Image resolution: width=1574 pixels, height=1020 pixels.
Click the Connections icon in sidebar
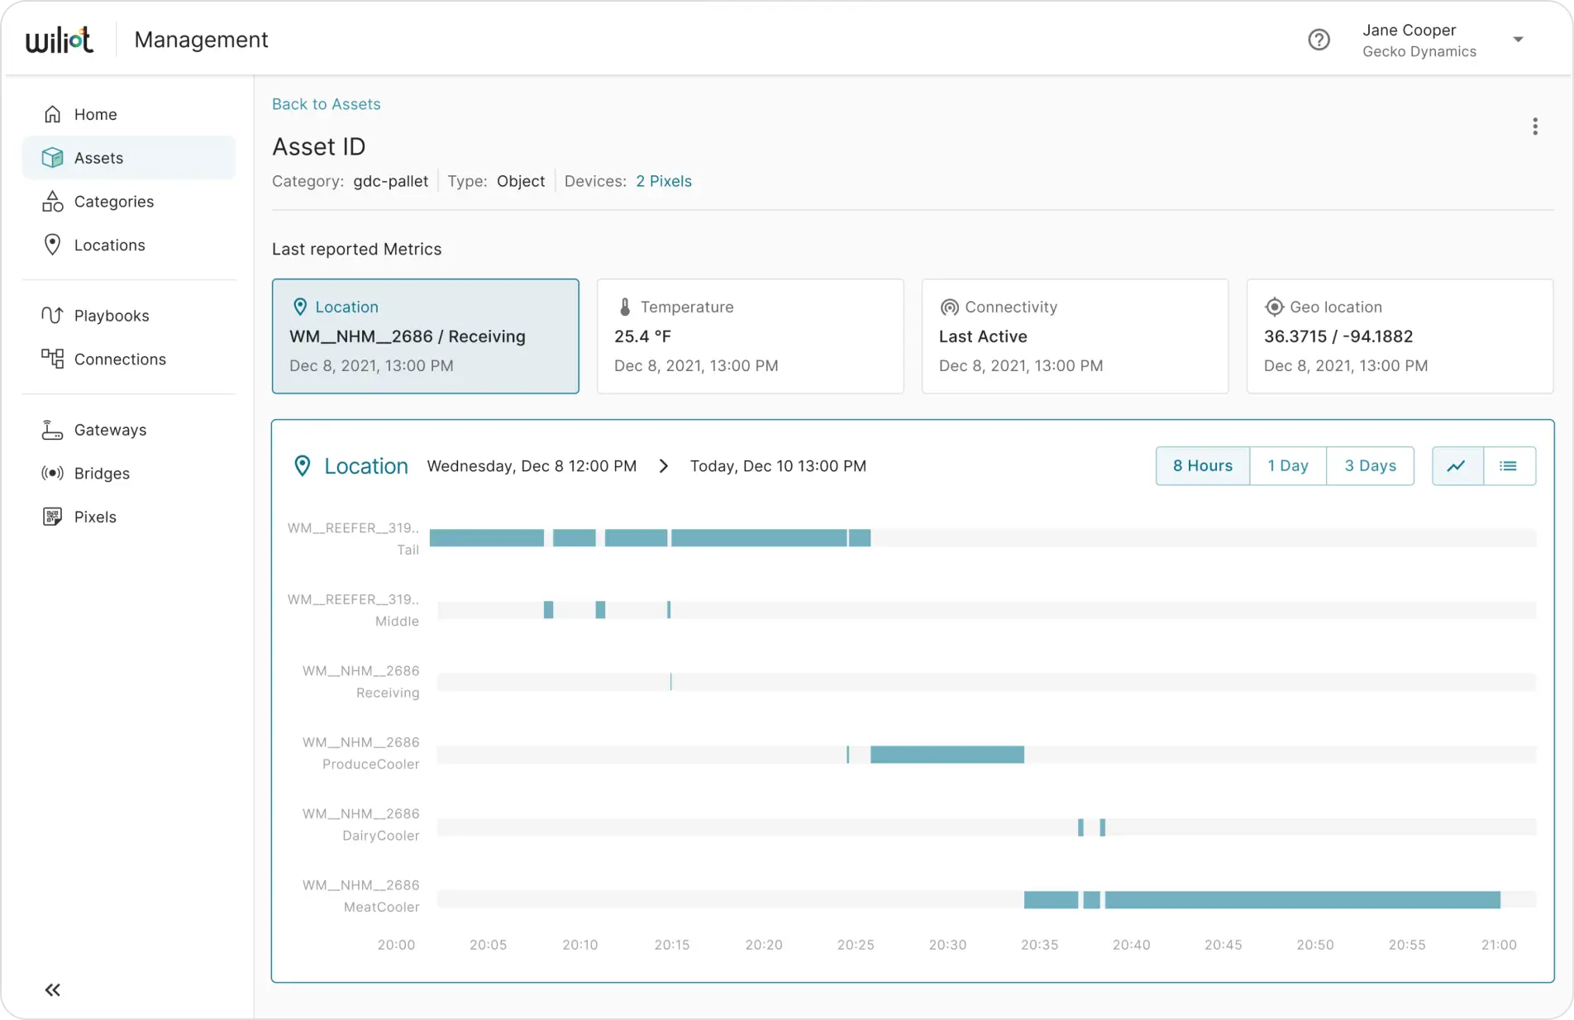pos(52,359)
